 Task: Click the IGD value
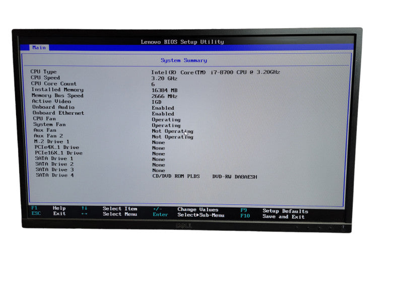[x=157, y=102]
